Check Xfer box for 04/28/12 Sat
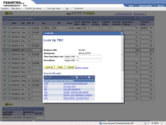The height and width of the screenshot is (125, 166). pyautogui.click(x=29, y=94)
